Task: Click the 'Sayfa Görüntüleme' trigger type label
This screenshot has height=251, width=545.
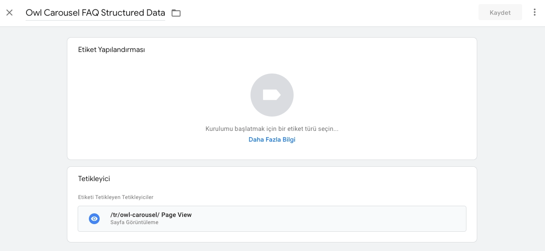Action: pyautogui.click(x=134, y=222)
